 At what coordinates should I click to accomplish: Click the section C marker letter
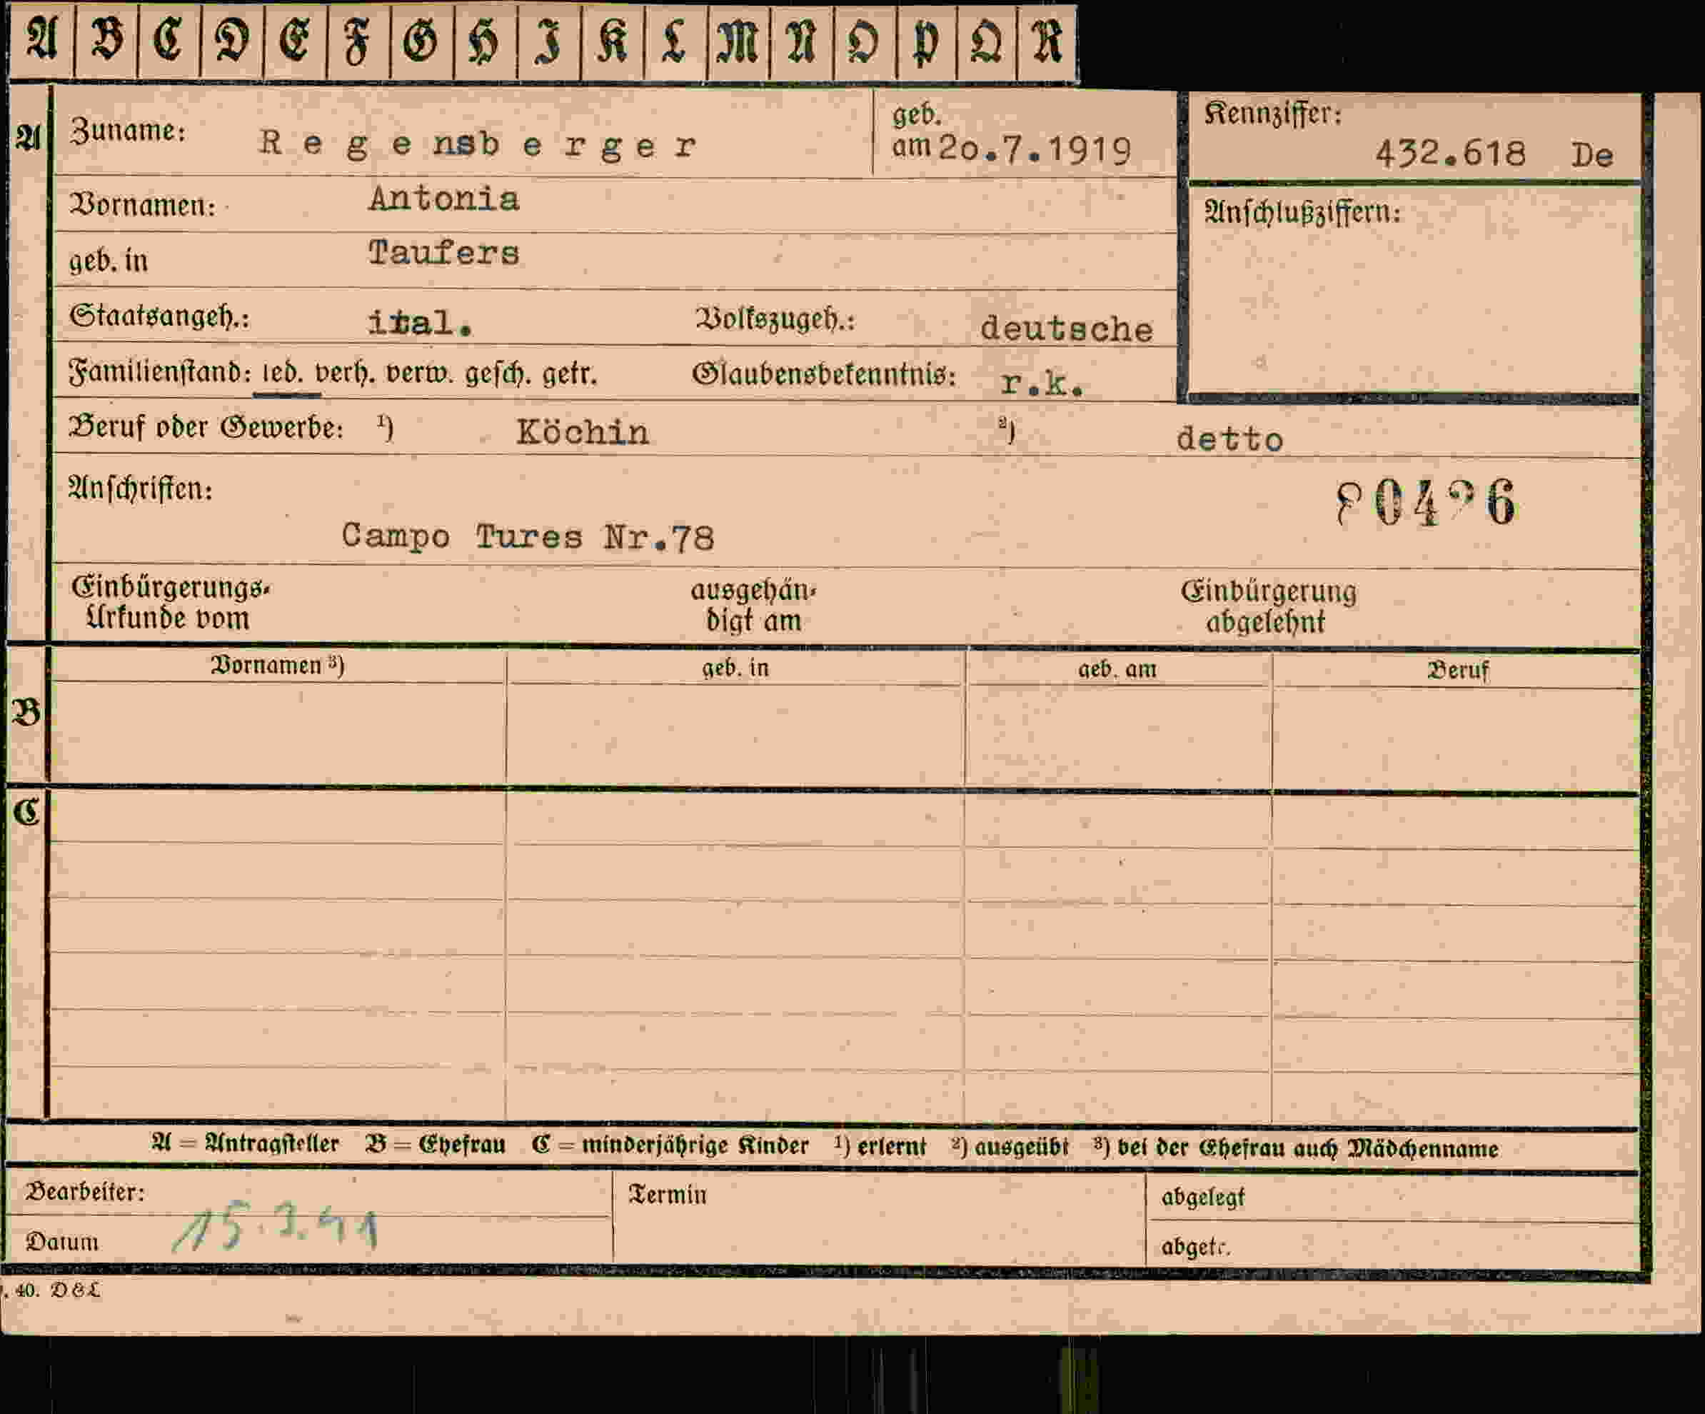pos(26,811)
